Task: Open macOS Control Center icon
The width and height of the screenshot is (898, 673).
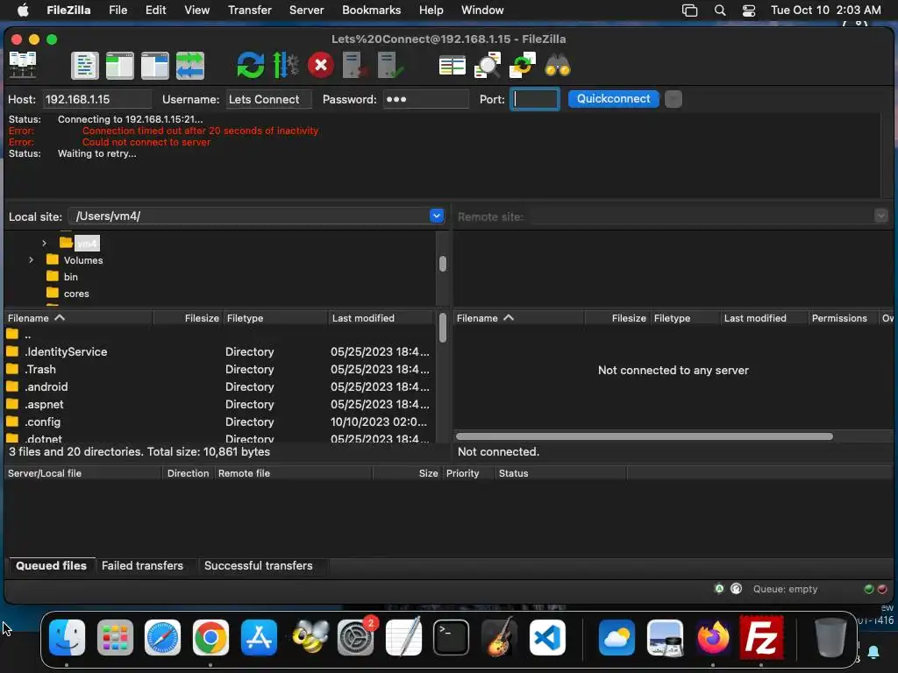Action: (x=749, y=11)
